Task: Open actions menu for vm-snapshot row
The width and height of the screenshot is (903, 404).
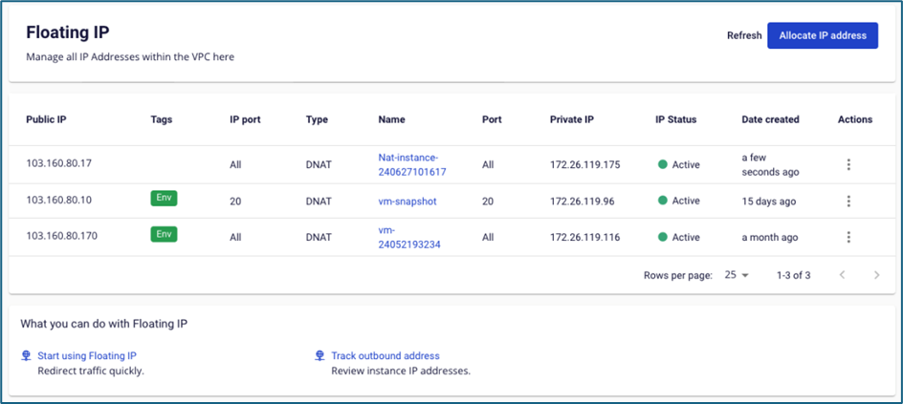Action: tap(848, 201)
